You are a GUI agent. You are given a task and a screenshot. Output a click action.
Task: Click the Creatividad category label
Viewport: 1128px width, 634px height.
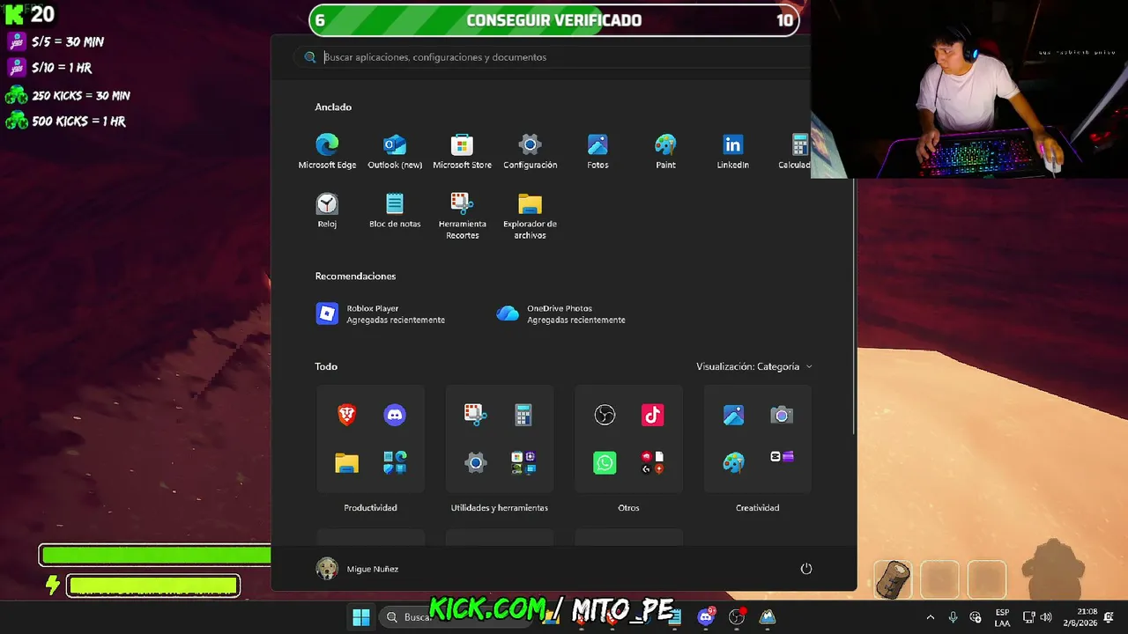[758, 508]
